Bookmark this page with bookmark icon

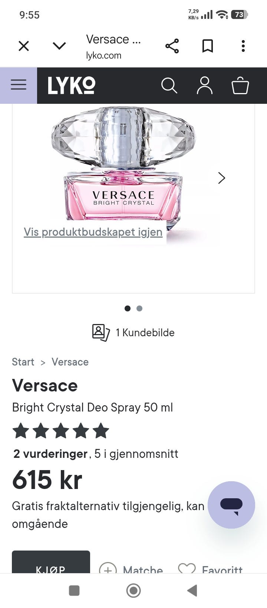point(208,46)
